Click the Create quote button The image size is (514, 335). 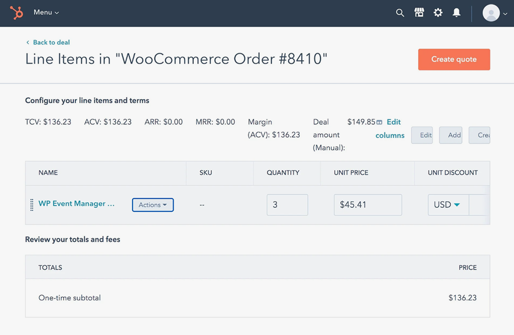pos(454,59)
